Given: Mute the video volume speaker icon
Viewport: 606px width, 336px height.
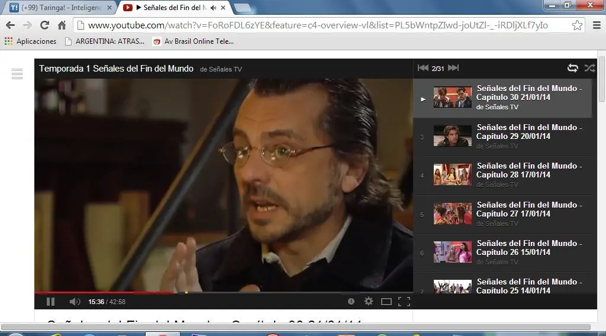Looking at the screenshot, I should pyautogui.click(x=75, y=302).
